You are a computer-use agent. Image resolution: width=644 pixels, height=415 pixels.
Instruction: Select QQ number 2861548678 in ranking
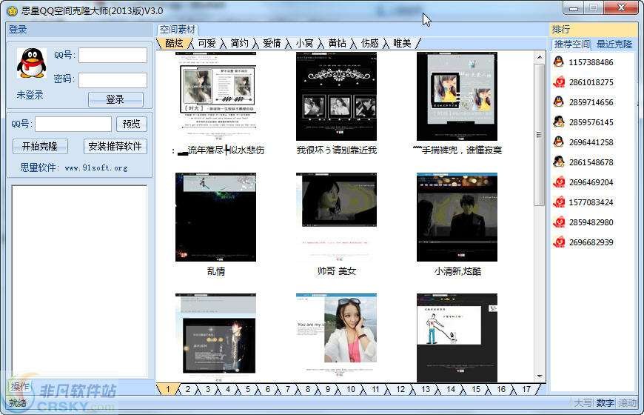[591, 162]
